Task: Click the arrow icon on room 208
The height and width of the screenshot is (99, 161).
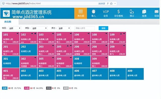Action: click(106, 46)
